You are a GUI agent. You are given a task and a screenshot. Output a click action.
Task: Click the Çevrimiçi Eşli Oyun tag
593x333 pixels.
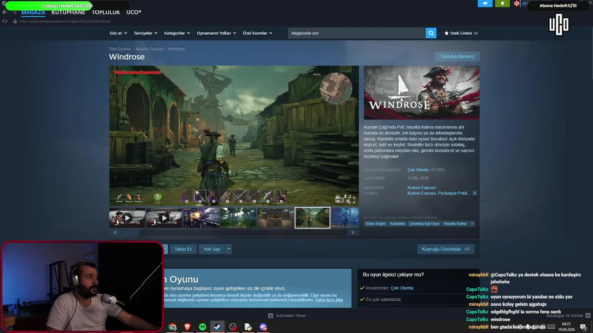click(424, 224)
